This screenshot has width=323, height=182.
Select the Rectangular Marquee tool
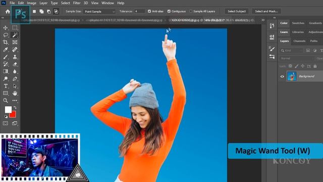15,28
